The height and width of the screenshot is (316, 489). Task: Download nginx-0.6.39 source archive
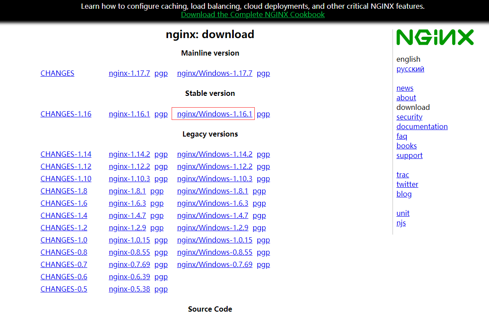[129, 277]
